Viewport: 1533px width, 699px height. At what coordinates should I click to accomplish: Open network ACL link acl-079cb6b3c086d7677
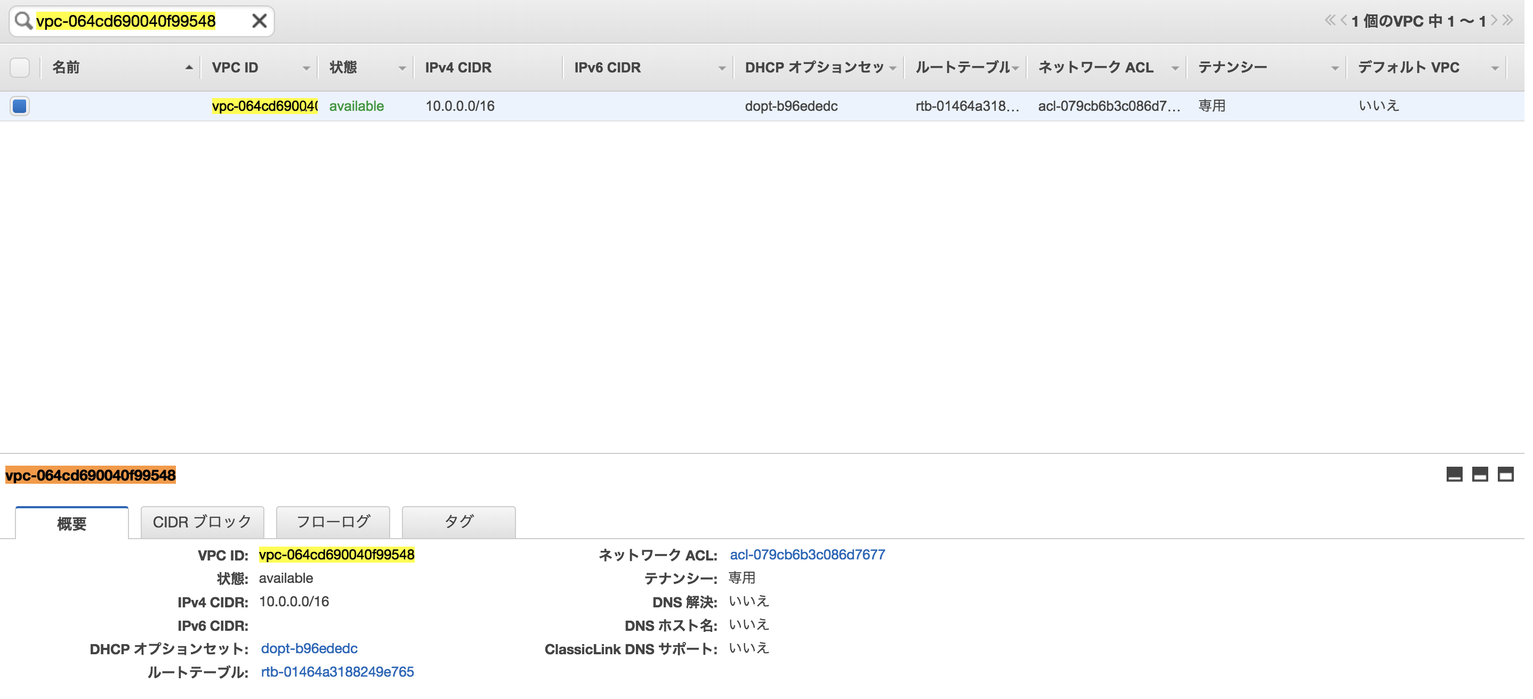coord(807,555)
